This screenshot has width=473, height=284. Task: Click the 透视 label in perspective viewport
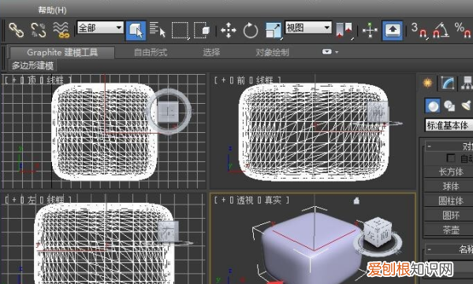point(245,200)
